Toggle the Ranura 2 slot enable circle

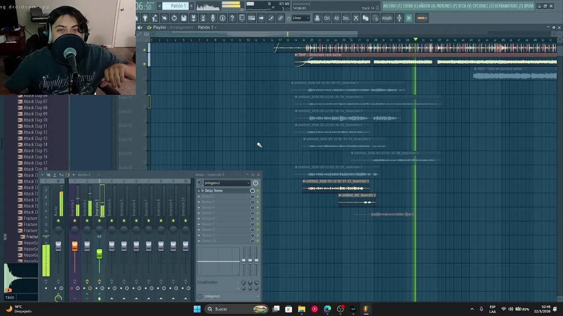point(252,196)
